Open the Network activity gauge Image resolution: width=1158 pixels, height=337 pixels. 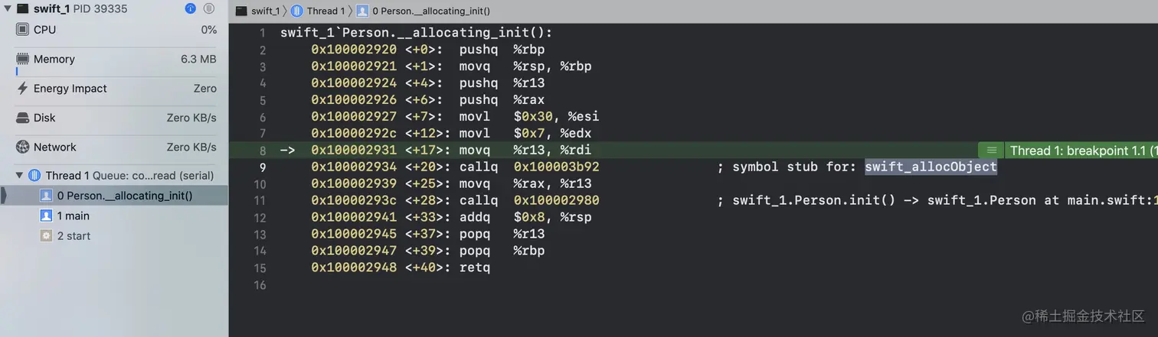(115, 147)
